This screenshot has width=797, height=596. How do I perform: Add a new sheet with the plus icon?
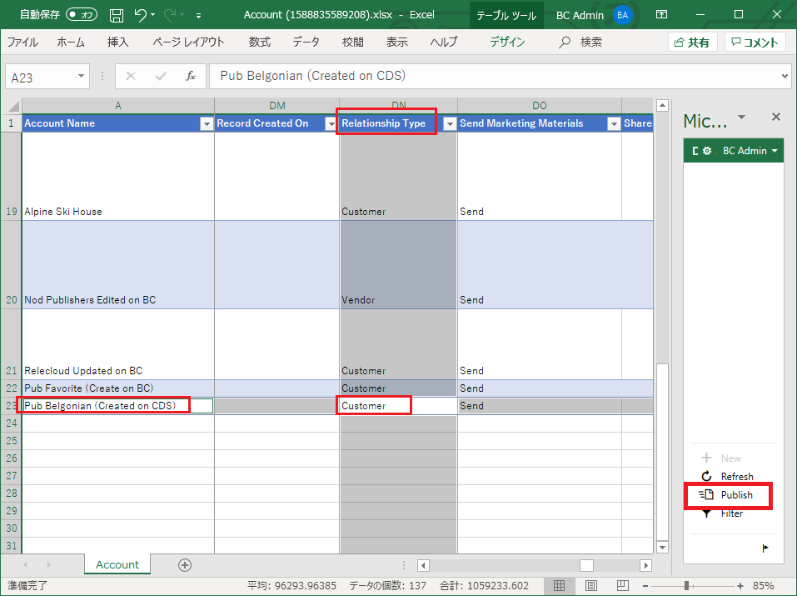tap(185, 565)
